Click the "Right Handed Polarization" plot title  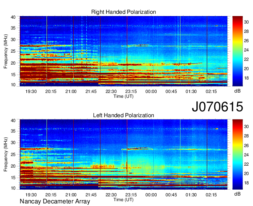click(124, 12)
